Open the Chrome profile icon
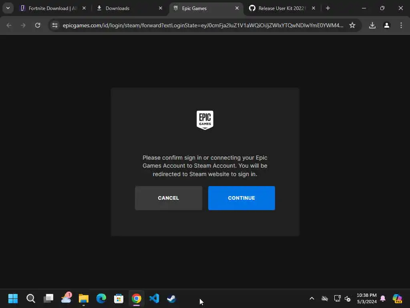Viewport: 410px width, 308px height. tap(387, 25)
